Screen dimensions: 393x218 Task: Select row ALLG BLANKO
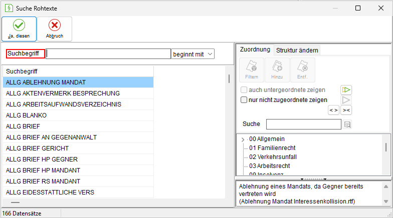78,115
